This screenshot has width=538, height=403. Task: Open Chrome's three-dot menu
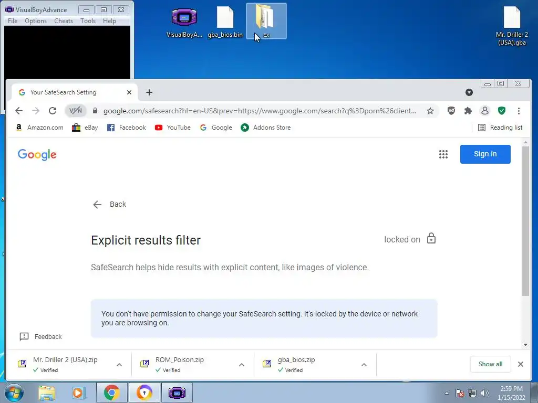[519, 111]
